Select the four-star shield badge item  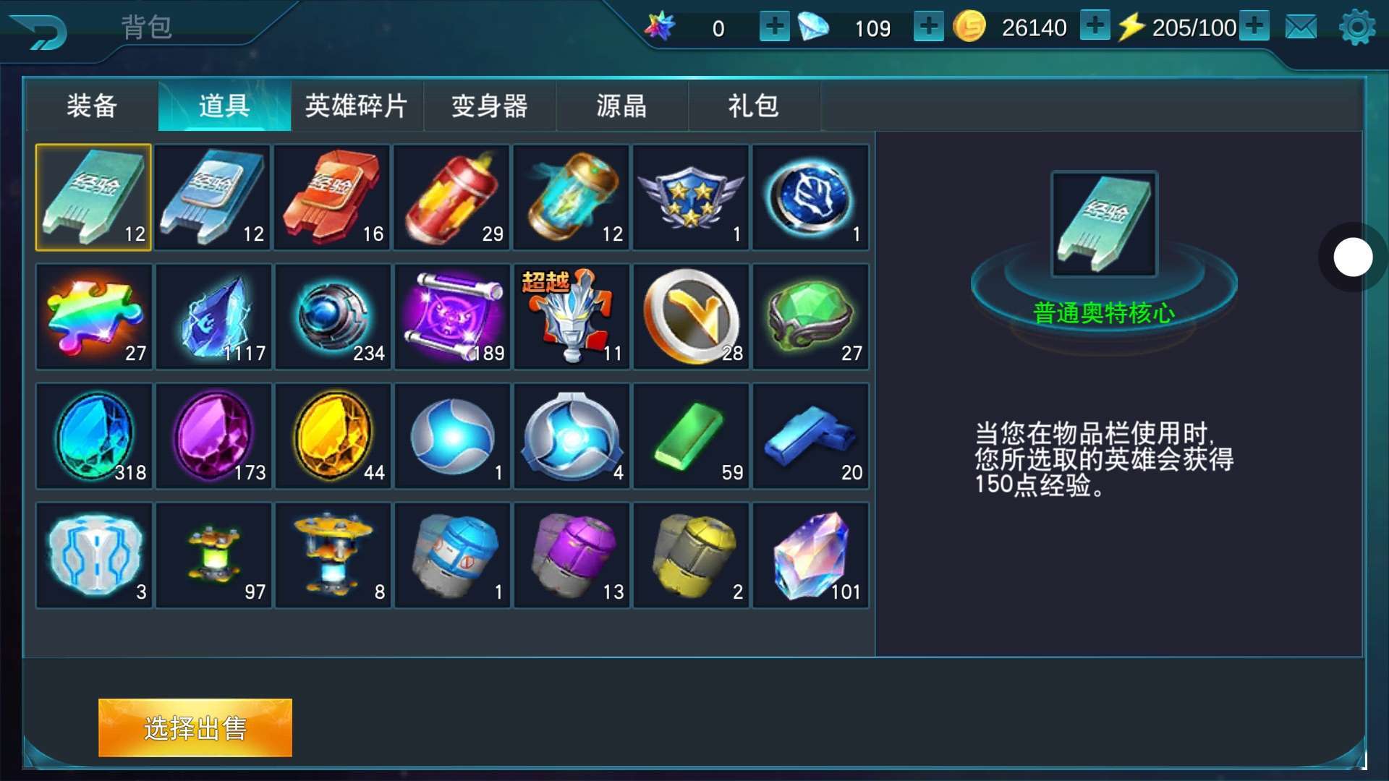691,197
